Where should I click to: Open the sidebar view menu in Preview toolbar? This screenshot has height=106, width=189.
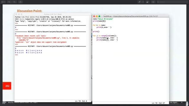(x=3, y=2)
